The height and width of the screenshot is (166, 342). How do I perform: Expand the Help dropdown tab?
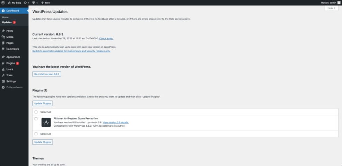(331, 8)
